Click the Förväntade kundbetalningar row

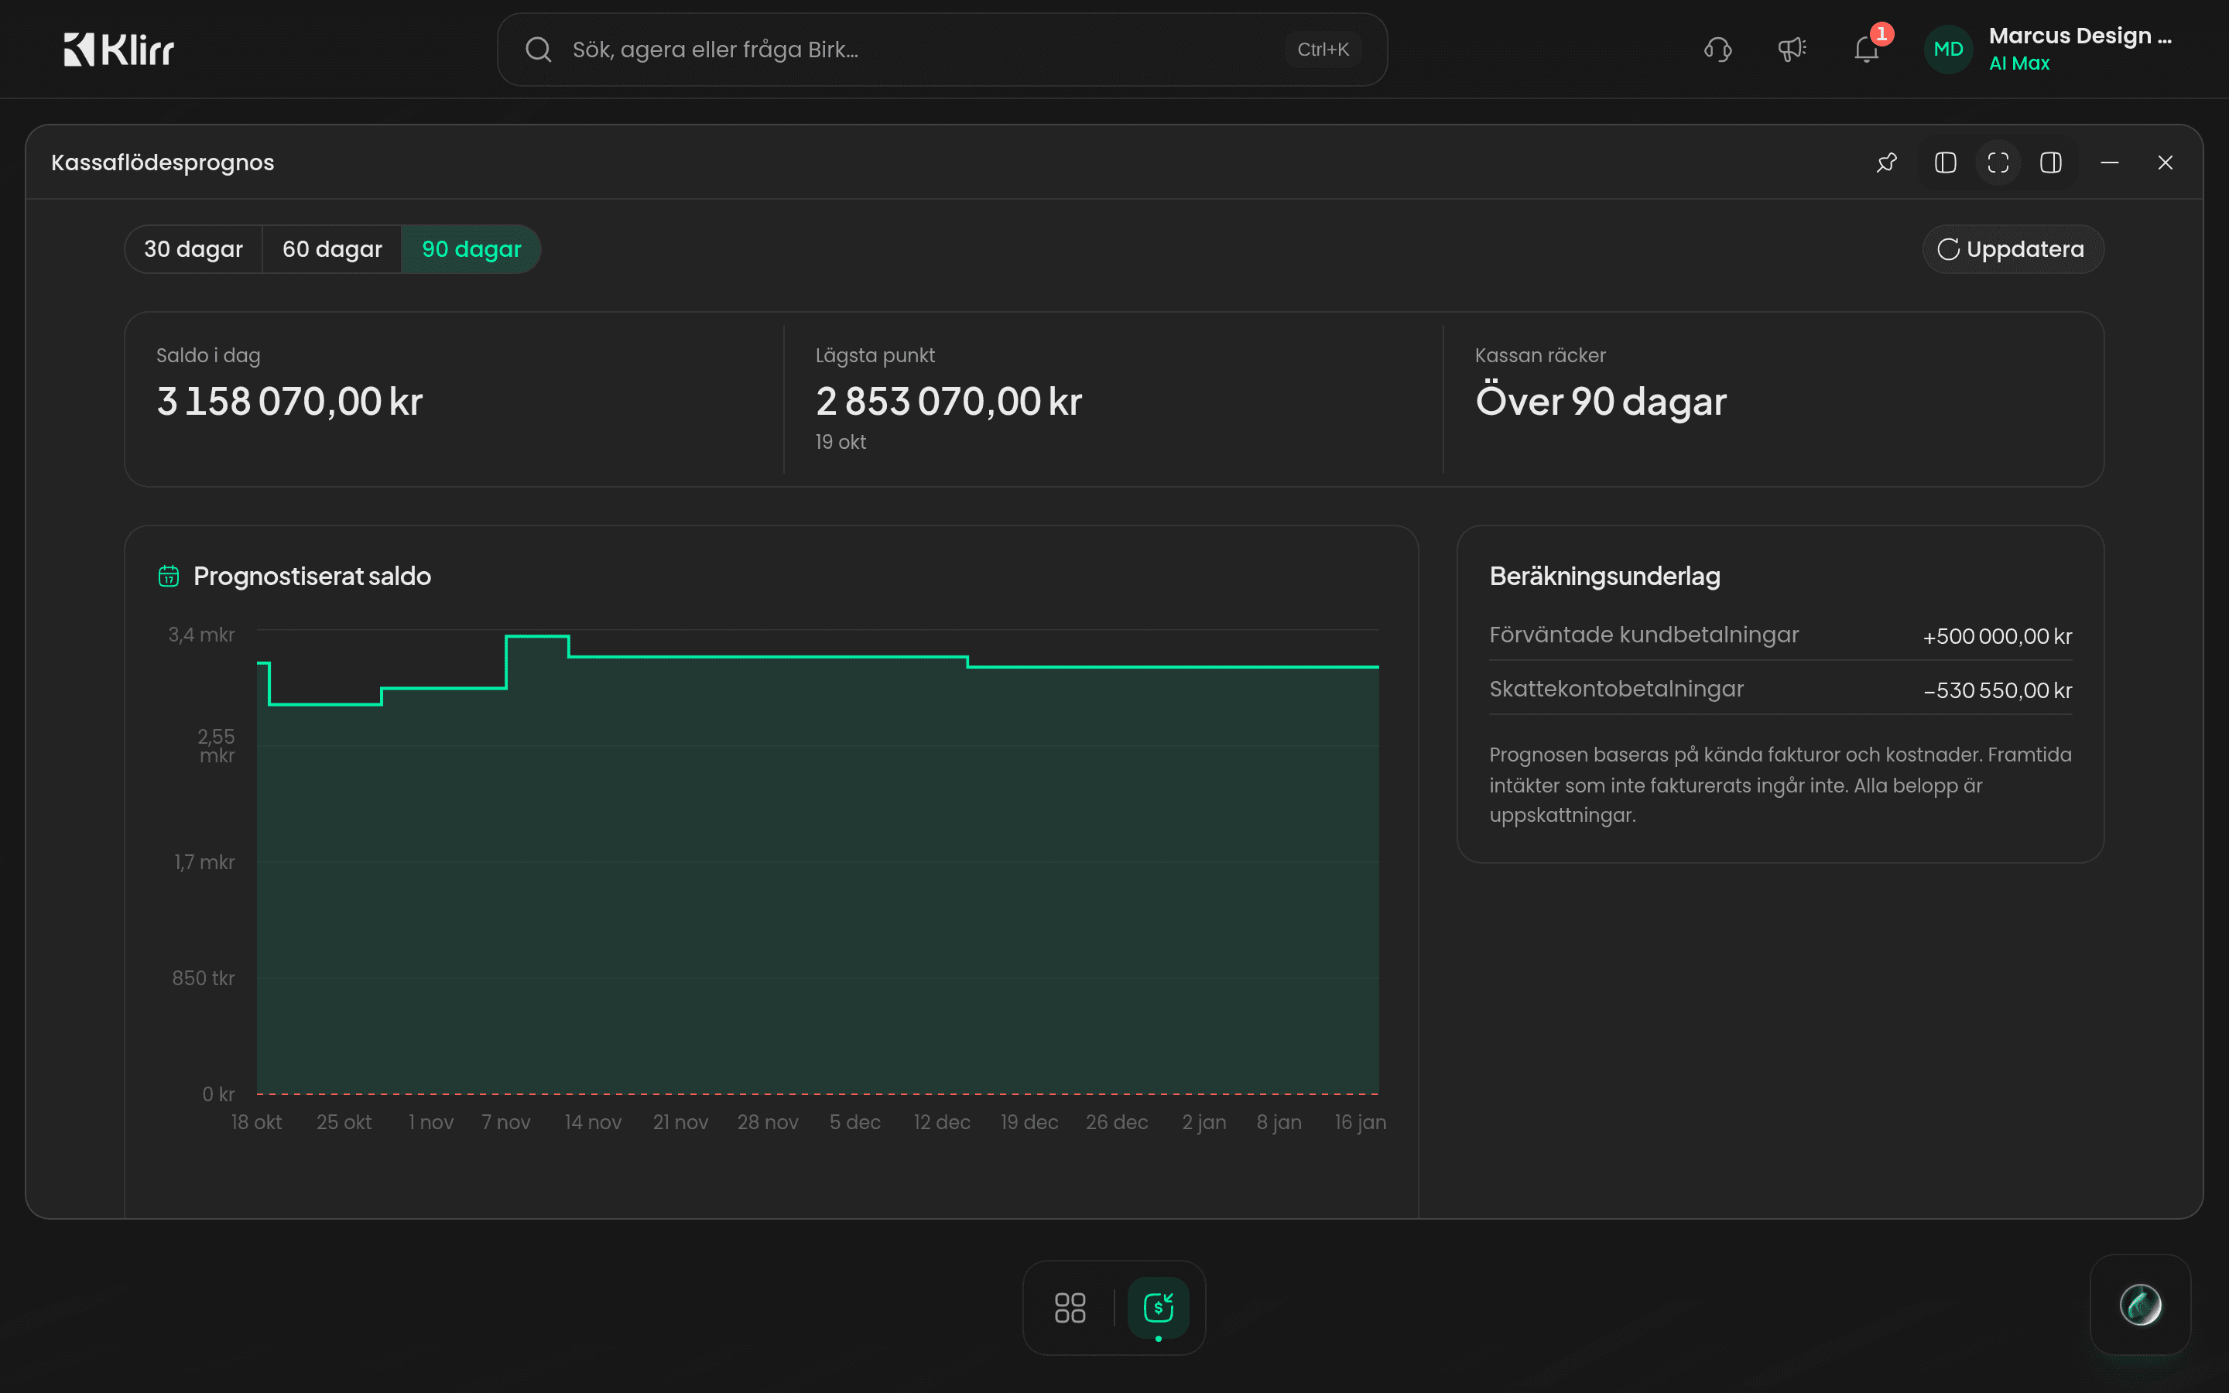click(1779, 635)
